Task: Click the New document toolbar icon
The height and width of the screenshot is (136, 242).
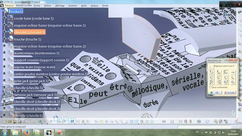Action: click(x=5, y=122)
